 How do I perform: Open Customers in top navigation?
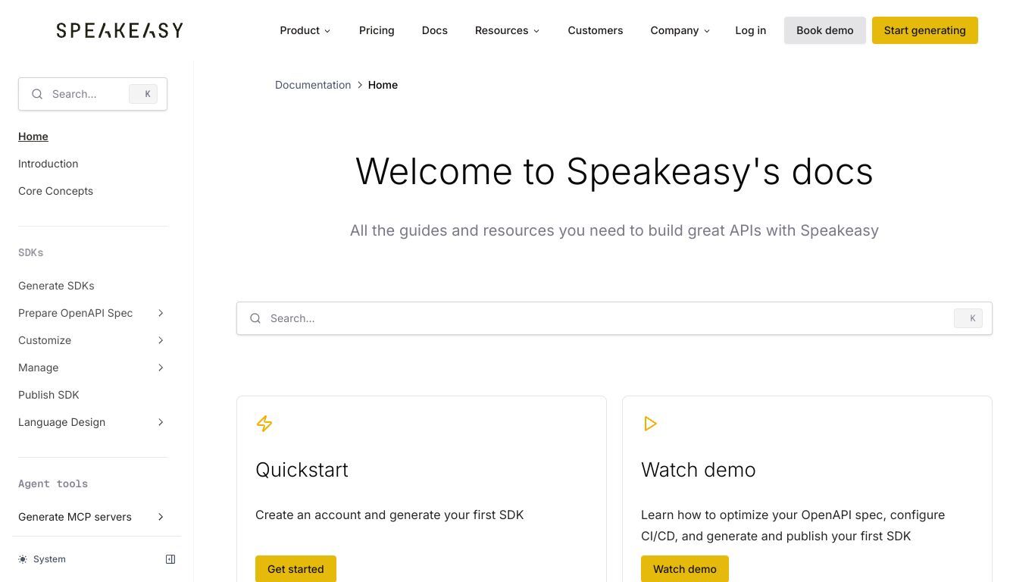pyautogui.click(x=596, y=30)
